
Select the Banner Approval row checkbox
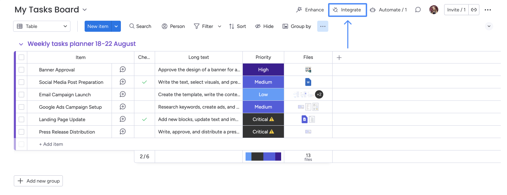(21, 70)
